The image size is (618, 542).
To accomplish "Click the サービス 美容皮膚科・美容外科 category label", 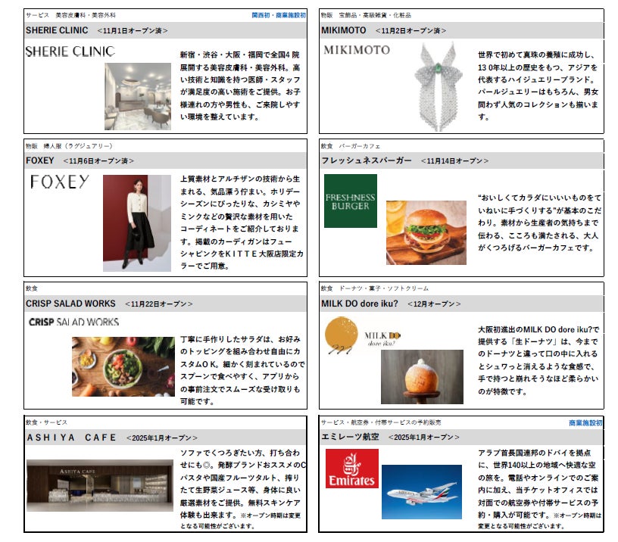I will tap(71, 15).
